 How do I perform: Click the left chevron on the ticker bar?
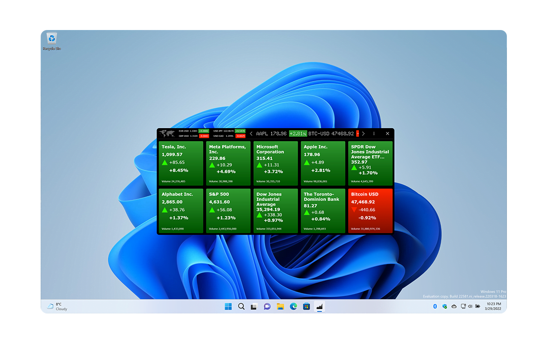pos(251,133)
